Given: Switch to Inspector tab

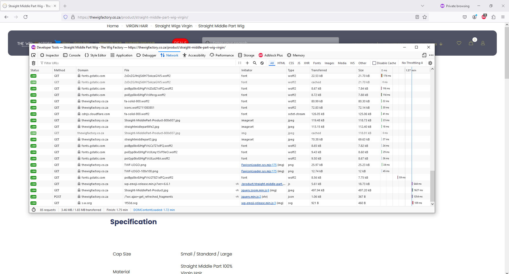Looking at the screenshot, I should point(50,55).
